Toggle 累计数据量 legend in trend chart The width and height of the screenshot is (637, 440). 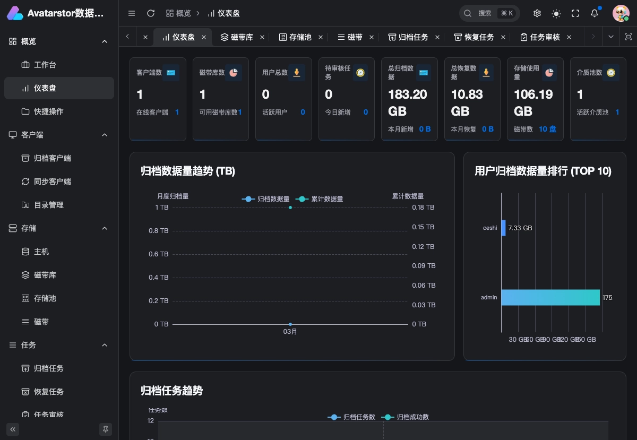coord(319,199)
